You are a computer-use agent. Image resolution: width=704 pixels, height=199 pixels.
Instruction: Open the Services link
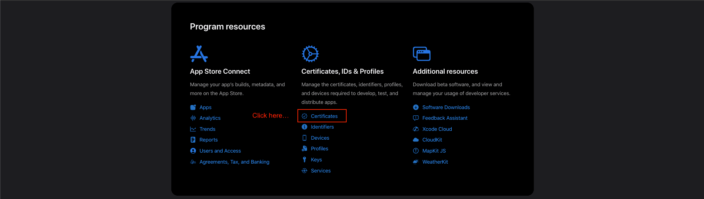321,171
